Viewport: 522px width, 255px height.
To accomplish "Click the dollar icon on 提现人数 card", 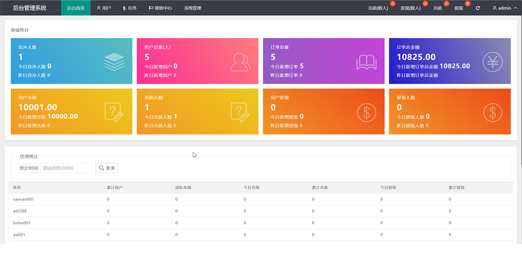I will [492, 112].
